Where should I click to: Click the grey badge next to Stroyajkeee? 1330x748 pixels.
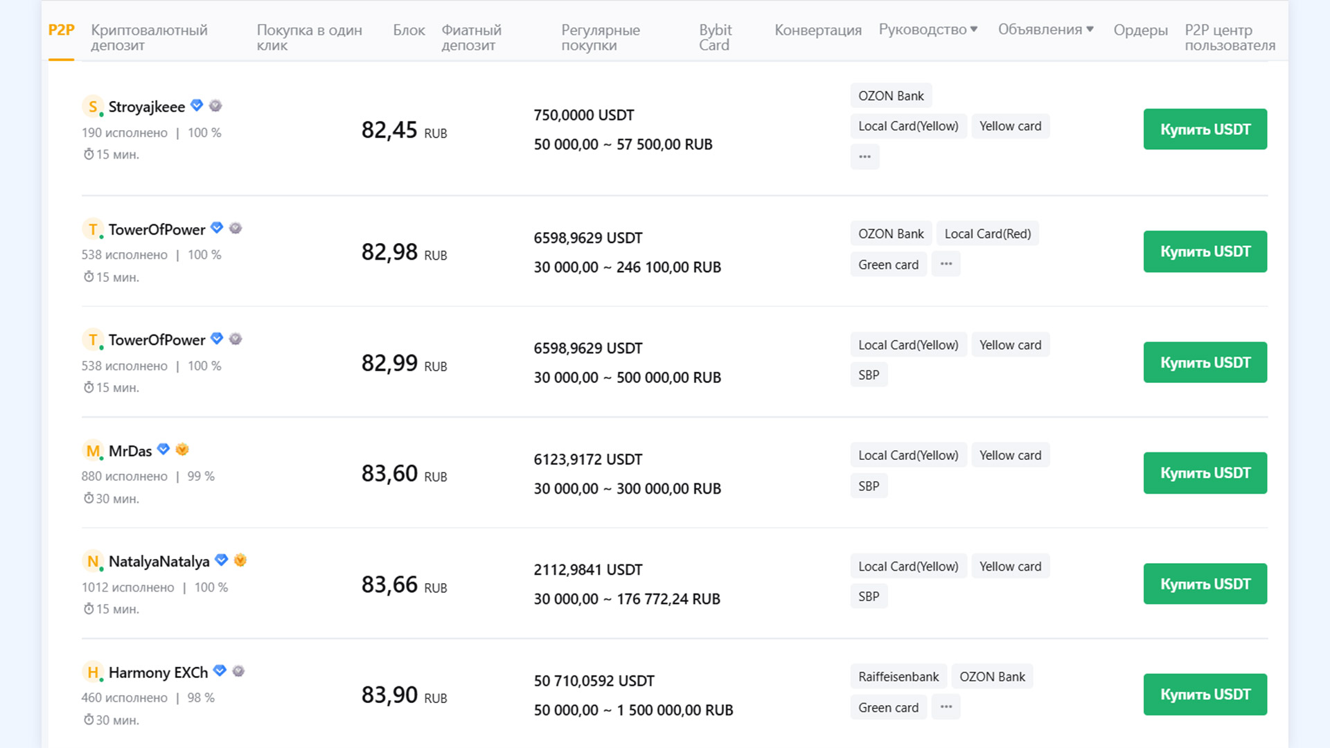tap(215, 105)
